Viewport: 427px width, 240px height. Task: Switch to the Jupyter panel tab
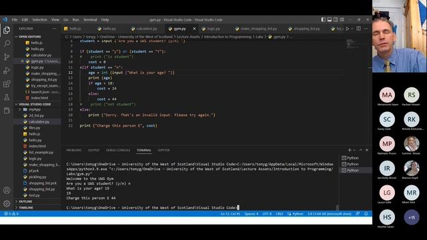(164, 150)
